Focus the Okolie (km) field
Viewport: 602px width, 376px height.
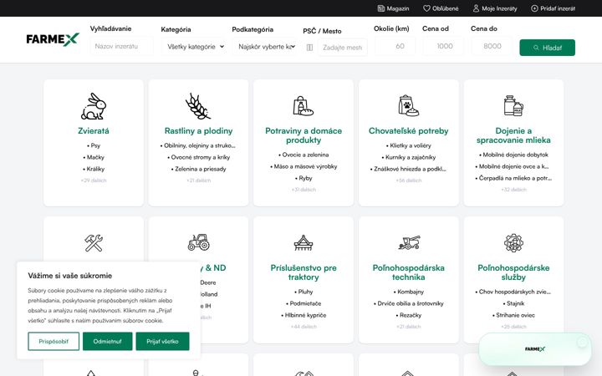395,46
